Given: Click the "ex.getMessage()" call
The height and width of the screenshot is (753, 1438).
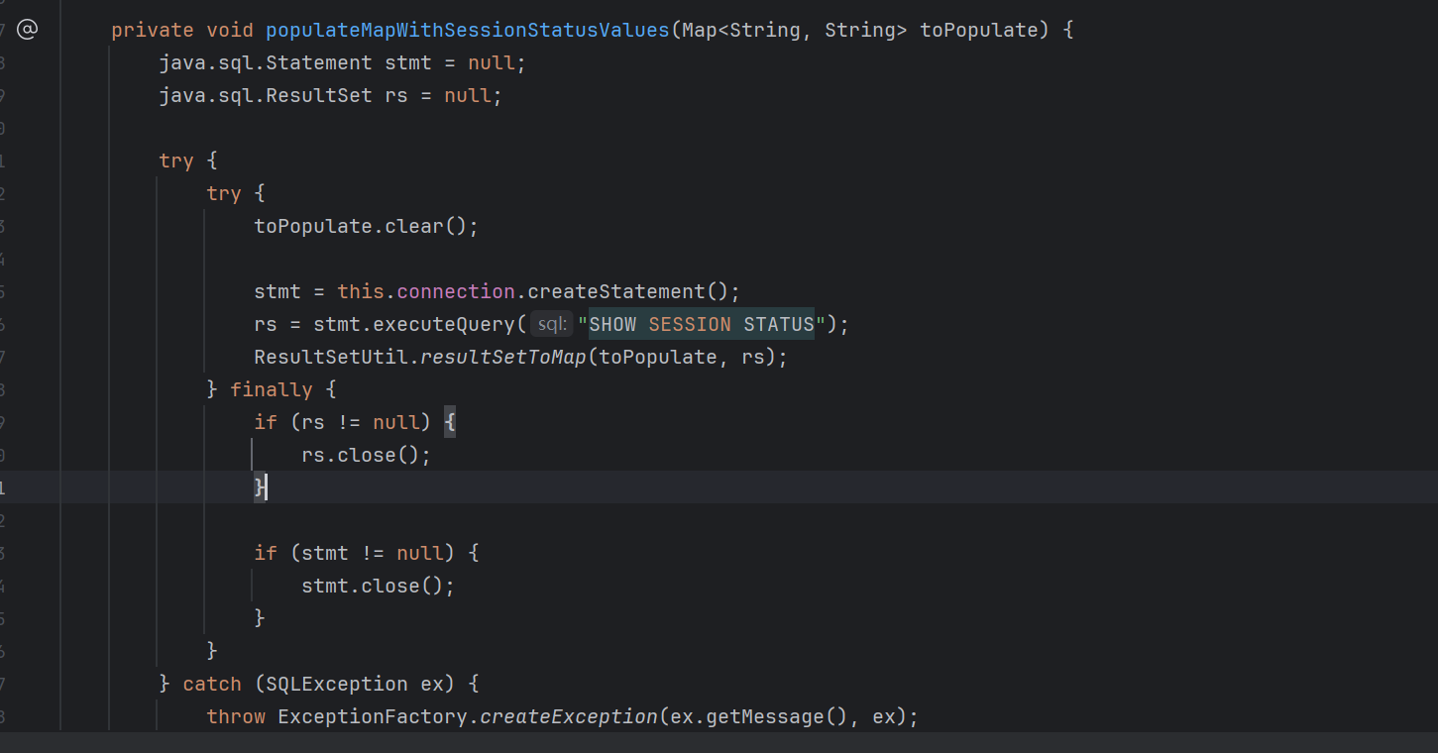Looking at the screenshot, I should (x=759, y=716).
